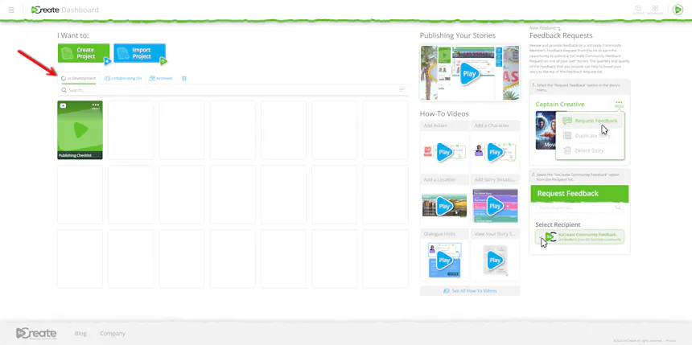Play the Add a Location video
692x345 pixels.
click(x=444, y=206)
